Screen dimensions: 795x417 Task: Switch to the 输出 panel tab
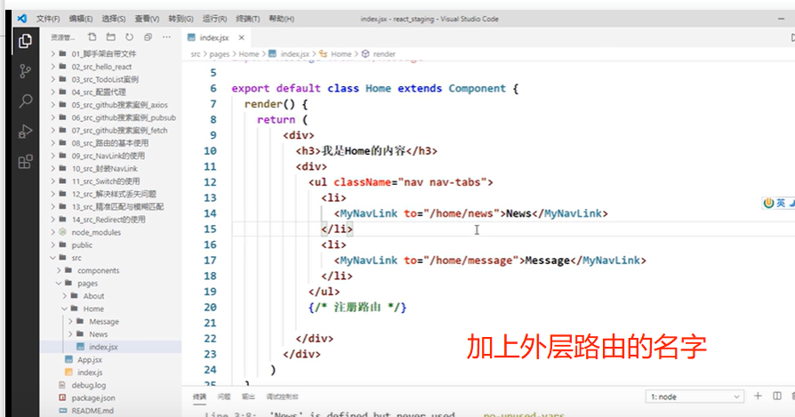coord(248,397)
